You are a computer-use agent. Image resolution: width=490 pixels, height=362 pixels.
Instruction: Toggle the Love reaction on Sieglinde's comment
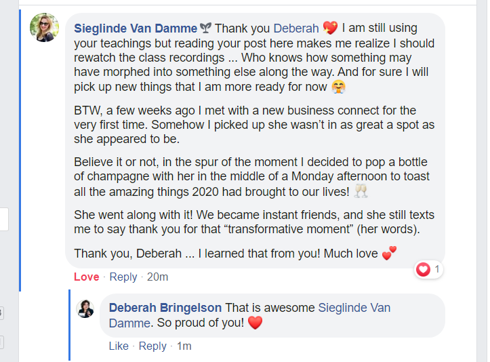click(86, 277)
